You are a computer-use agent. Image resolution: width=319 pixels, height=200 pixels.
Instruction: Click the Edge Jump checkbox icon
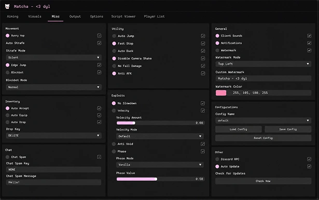click(99, 65)
